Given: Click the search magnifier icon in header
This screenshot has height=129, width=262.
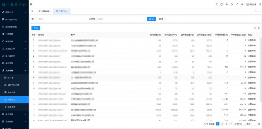Looking at the screenshot, I should [x=217, y=4].
